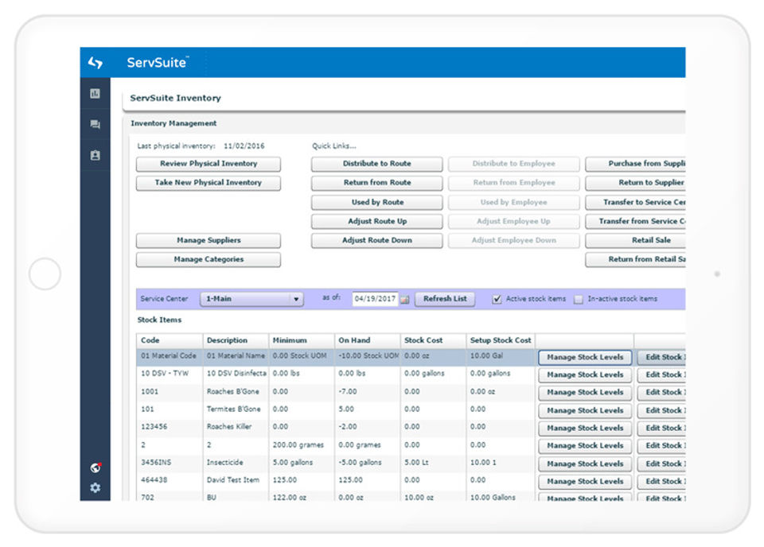Open Manage Suppliers

(x=208, y=240)
